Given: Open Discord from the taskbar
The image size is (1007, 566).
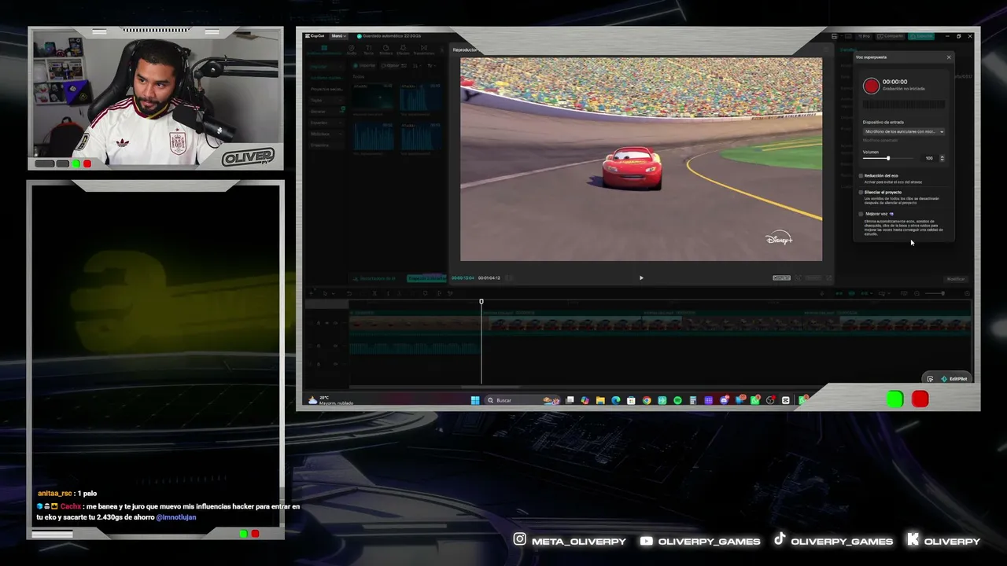Looking at the screenshot, I should coord(724,400).
